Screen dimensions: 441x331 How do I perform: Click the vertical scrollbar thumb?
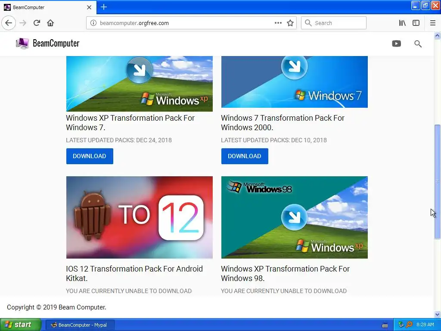point(437,181)
